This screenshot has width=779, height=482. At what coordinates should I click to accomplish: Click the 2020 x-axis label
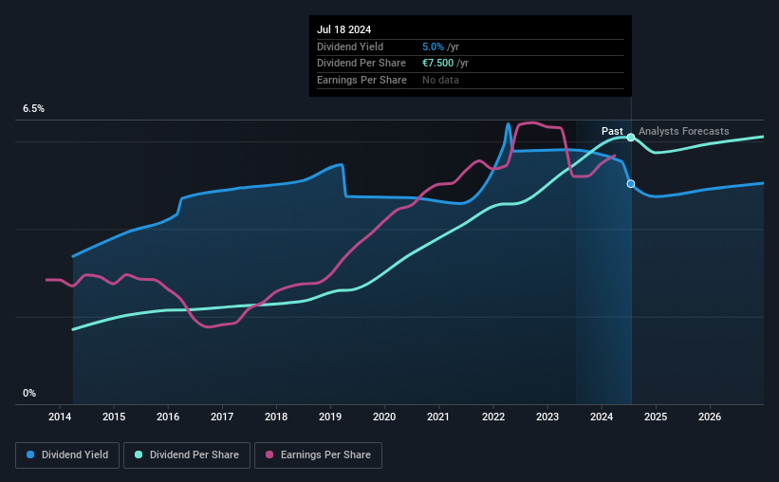point(384,417)
